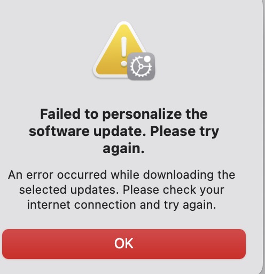Click the Software Update gear badge icon
This screenshot has width=265, height=274.
point(141,66)
